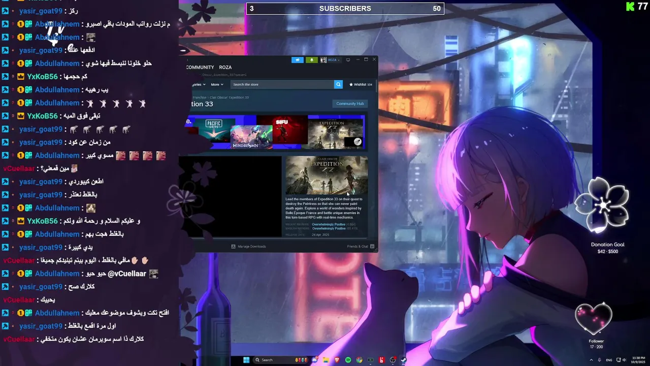Open the COMMUNITY menu in Steam

point(200,67)
